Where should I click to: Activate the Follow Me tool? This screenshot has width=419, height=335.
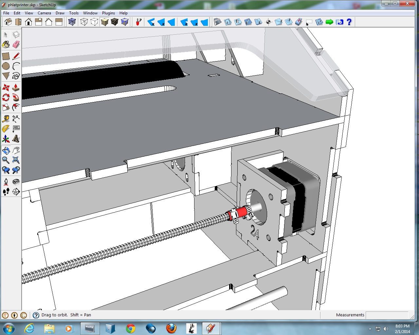click(16, 97)
